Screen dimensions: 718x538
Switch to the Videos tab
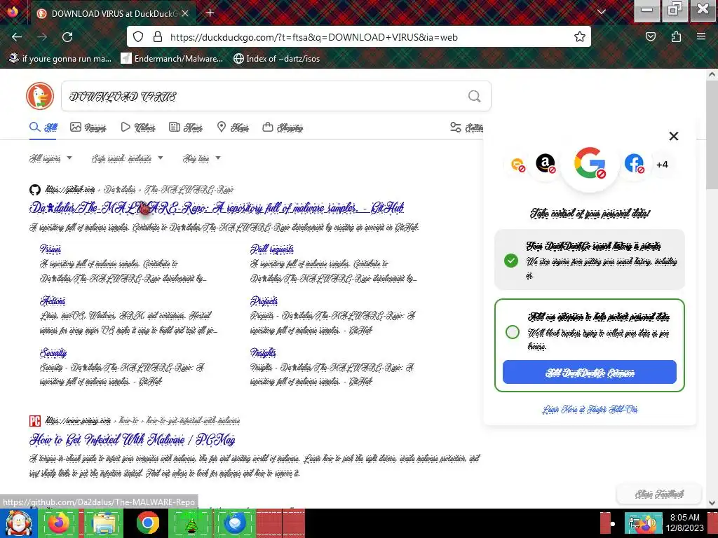coord(138,127)
